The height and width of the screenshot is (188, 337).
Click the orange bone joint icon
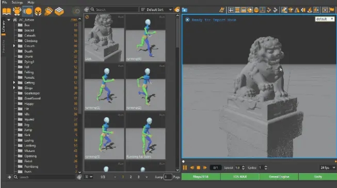pos(269,10)
